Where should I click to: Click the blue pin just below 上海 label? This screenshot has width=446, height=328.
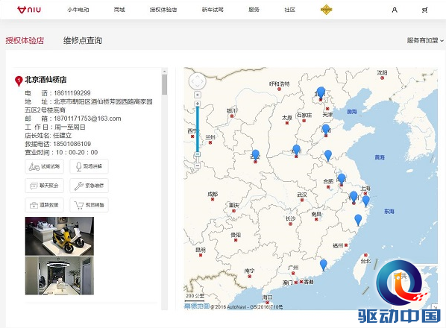(x=365, y=201)
